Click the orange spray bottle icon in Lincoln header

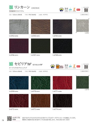tap(74, 10)
